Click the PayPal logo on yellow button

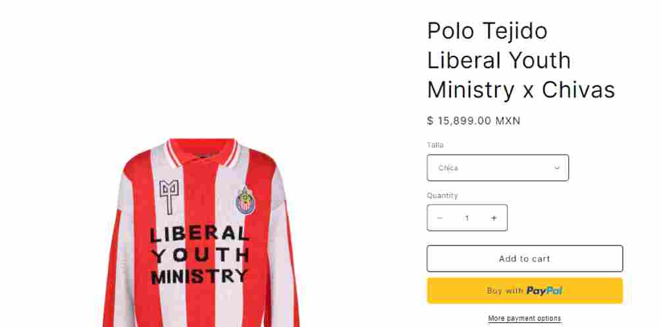(544, 291)
